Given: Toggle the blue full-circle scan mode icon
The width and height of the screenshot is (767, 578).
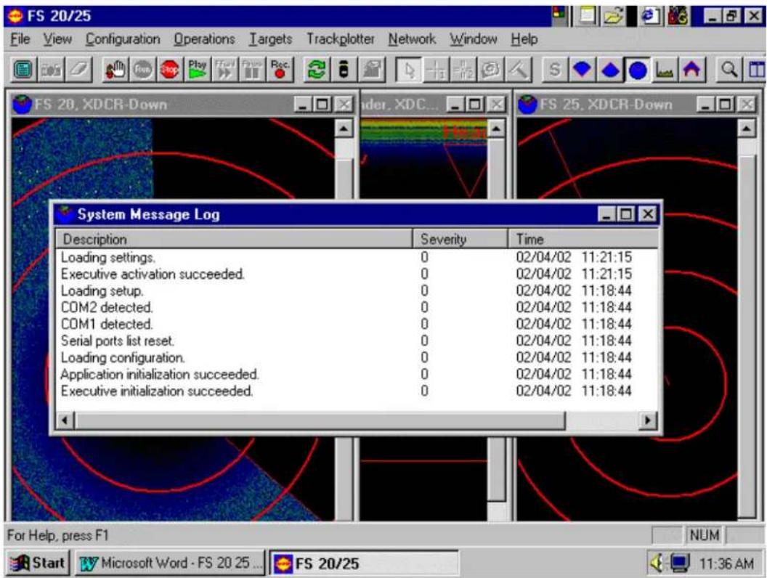Looking at the screenshot, I should 638,70.
